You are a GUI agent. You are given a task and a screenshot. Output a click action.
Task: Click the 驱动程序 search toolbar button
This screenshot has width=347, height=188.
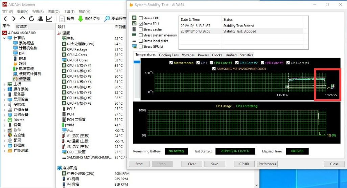click(x=116, y=19)
